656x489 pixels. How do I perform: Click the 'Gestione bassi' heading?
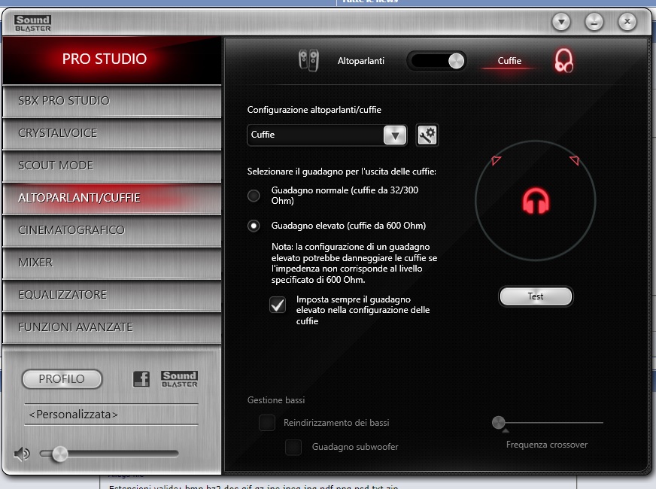pos(276,400)
